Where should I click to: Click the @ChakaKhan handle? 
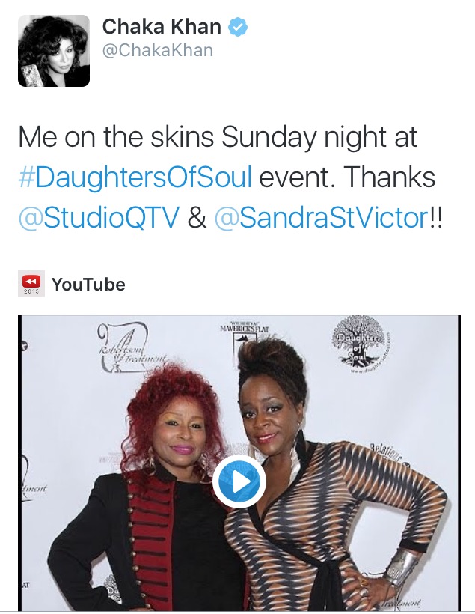[158, 50]
